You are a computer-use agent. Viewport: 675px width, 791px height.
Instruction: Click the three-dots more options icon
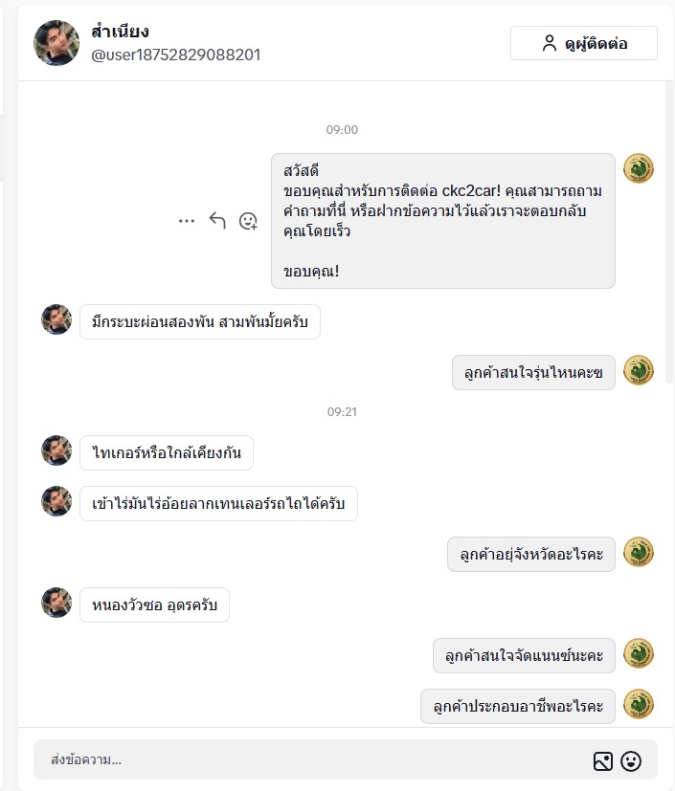pos(187,221)
